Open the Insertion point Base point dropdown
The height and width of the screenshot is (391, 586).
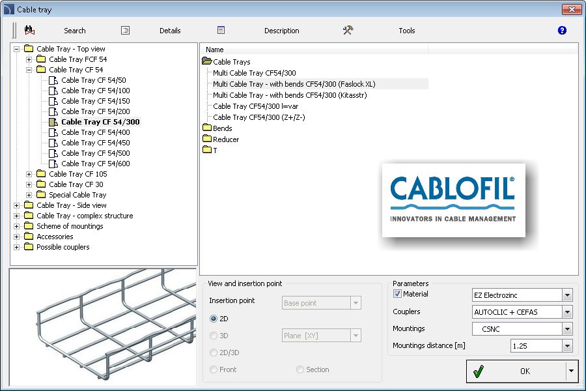356,302
